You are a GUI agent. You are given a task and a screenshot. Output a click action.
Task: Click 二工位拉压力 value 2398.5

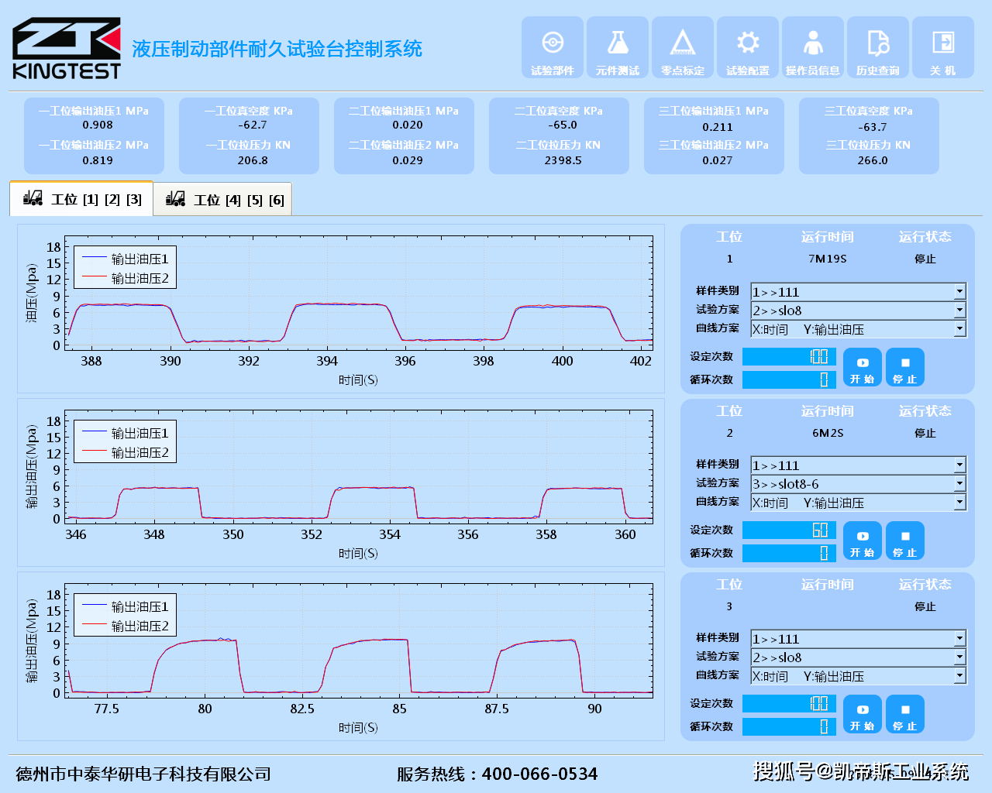(x=563, y=160)
